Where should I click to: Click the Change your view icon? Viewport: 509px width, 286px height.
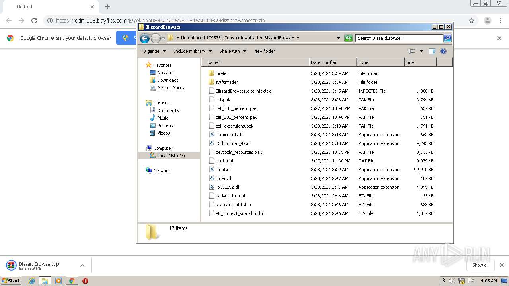click(x=412, y=51)
